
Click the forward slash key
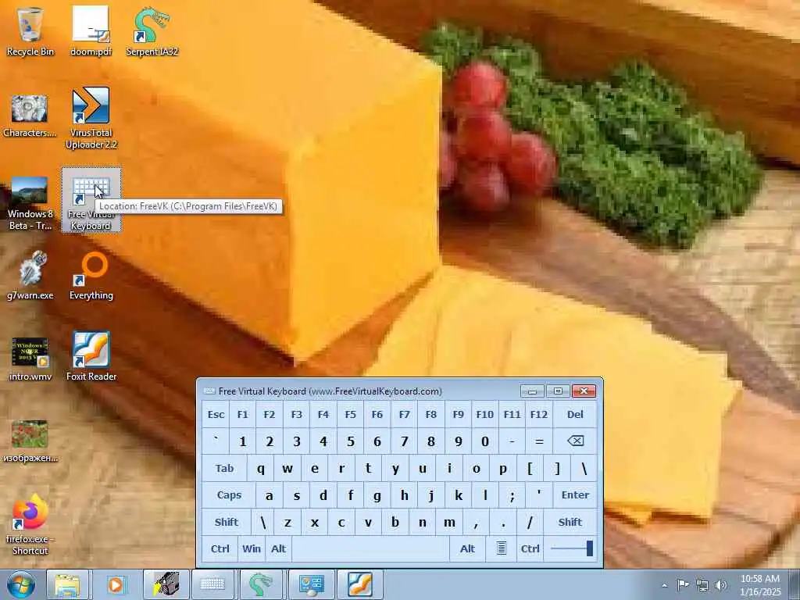pos(530,522)
